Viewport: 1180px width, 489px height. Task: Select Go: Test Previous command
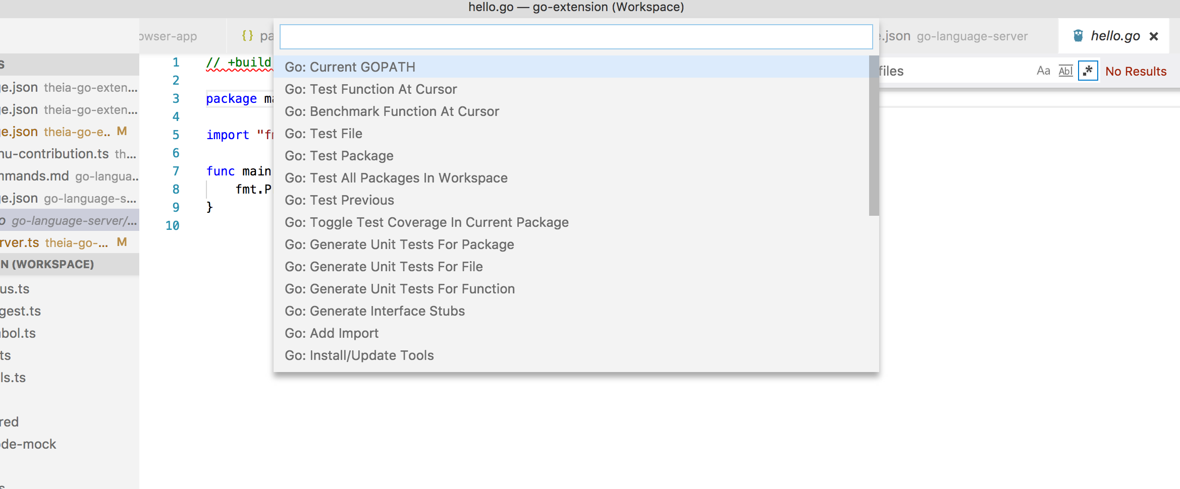(571, 200)
